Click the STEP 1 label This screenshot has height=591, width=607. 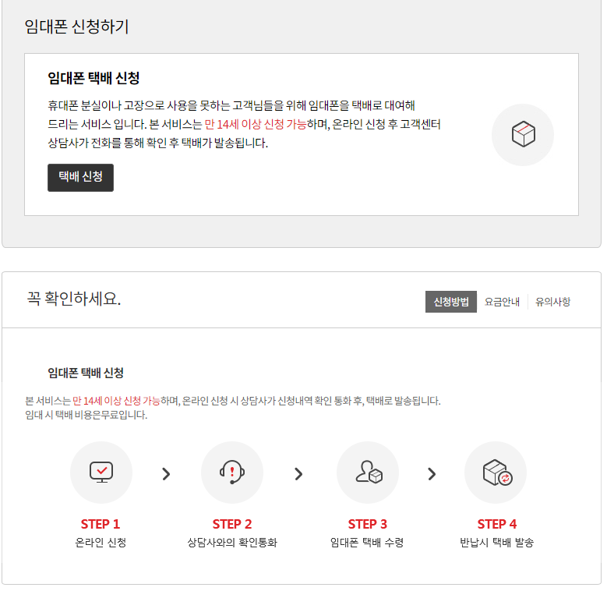click(101, 524)
